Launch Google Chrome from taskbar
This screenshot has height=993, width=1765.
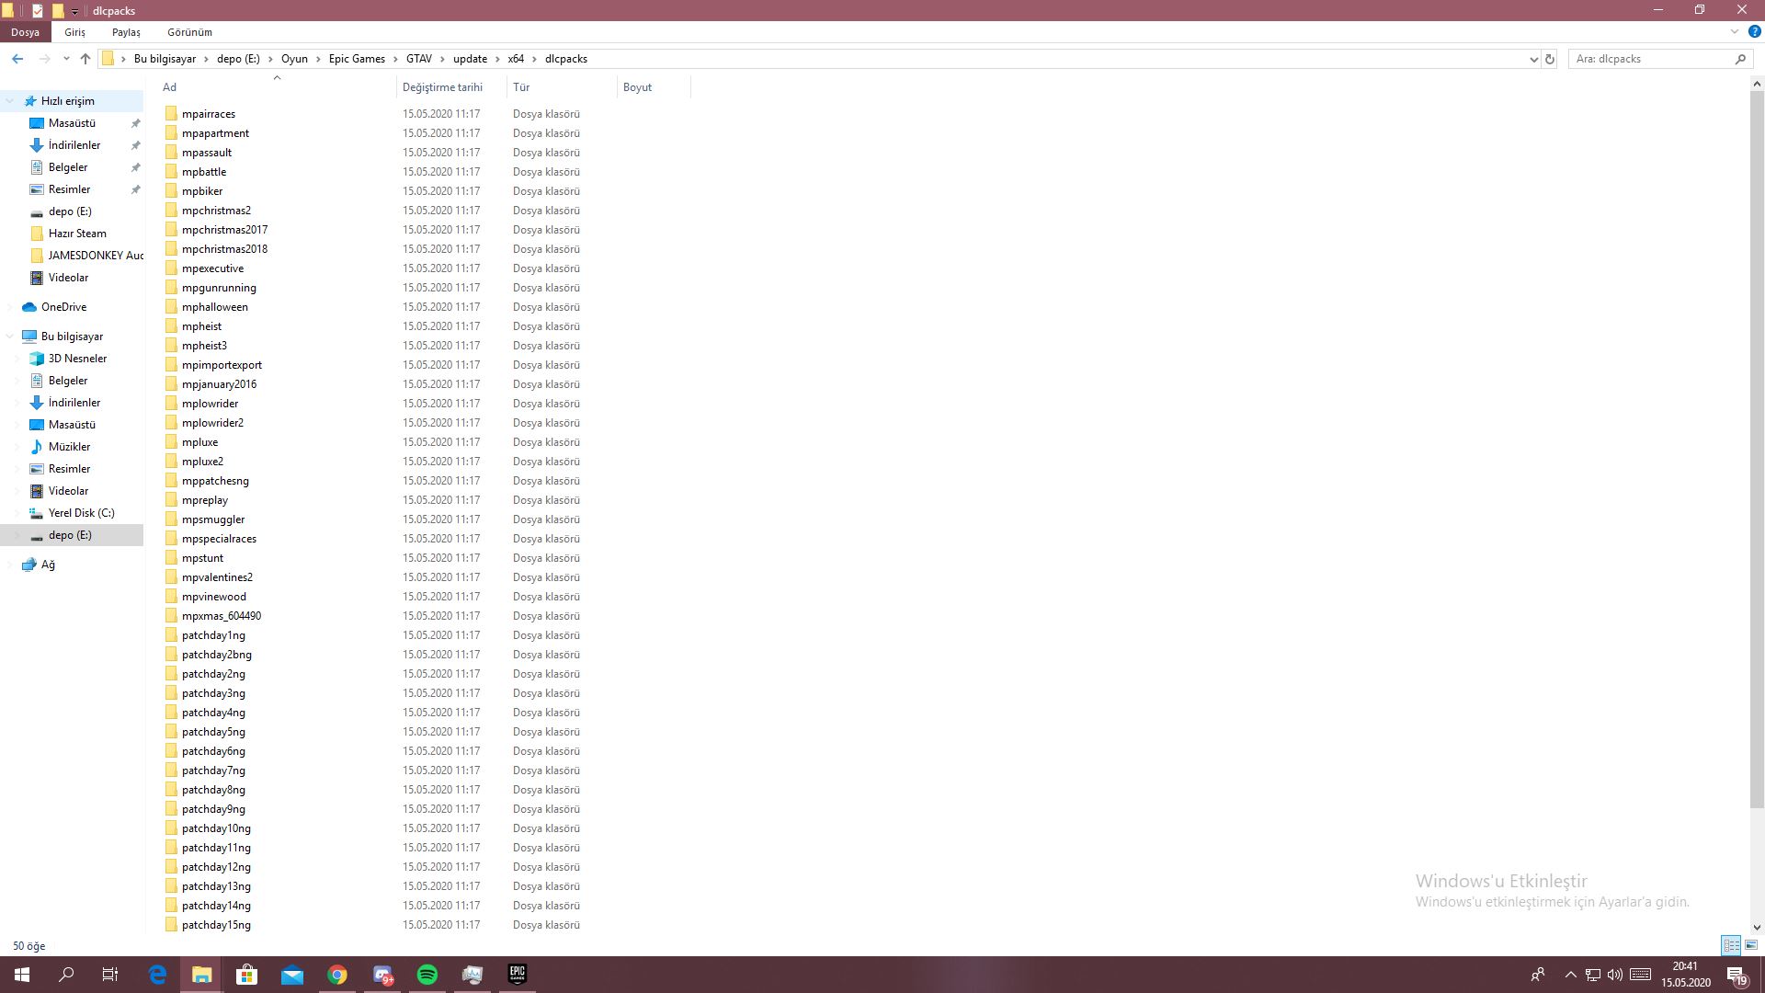pos(337,975)
